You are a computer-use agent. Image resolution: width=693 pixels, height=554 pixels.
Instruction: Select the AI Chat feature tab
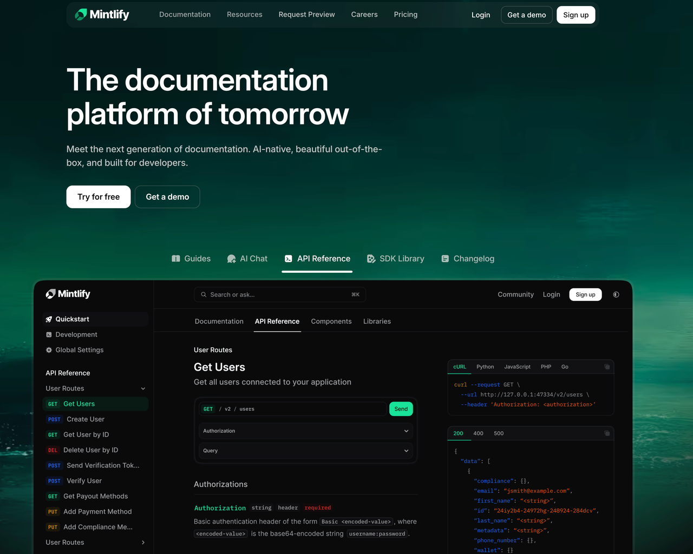point(247,259)
